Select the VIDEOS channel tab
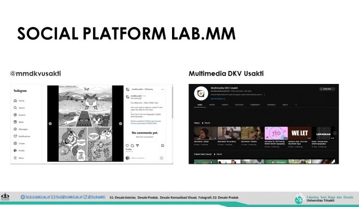 click(212, 105)
